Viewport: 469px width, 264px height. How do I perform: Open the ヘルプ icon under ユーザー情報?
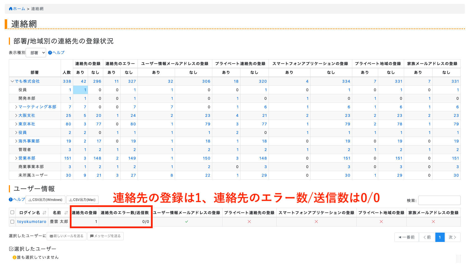point(11,200)
